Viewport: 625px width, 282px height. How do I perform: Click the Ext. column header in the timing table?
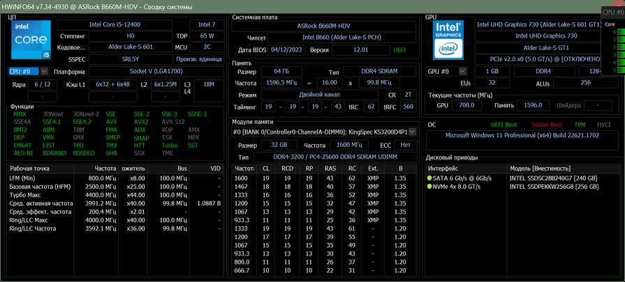click(x=373, y=169)
